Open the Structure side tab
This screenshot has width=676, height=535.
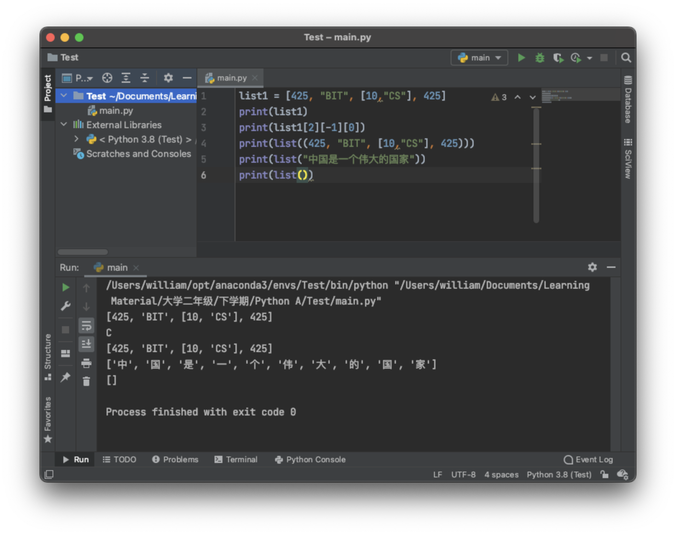48,356
